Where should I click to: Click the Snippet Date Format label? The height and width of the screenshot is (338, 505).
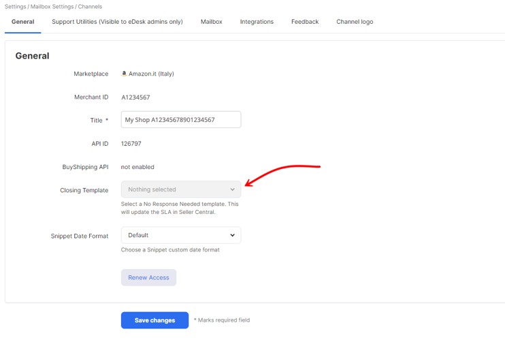[x=80, y=236]
